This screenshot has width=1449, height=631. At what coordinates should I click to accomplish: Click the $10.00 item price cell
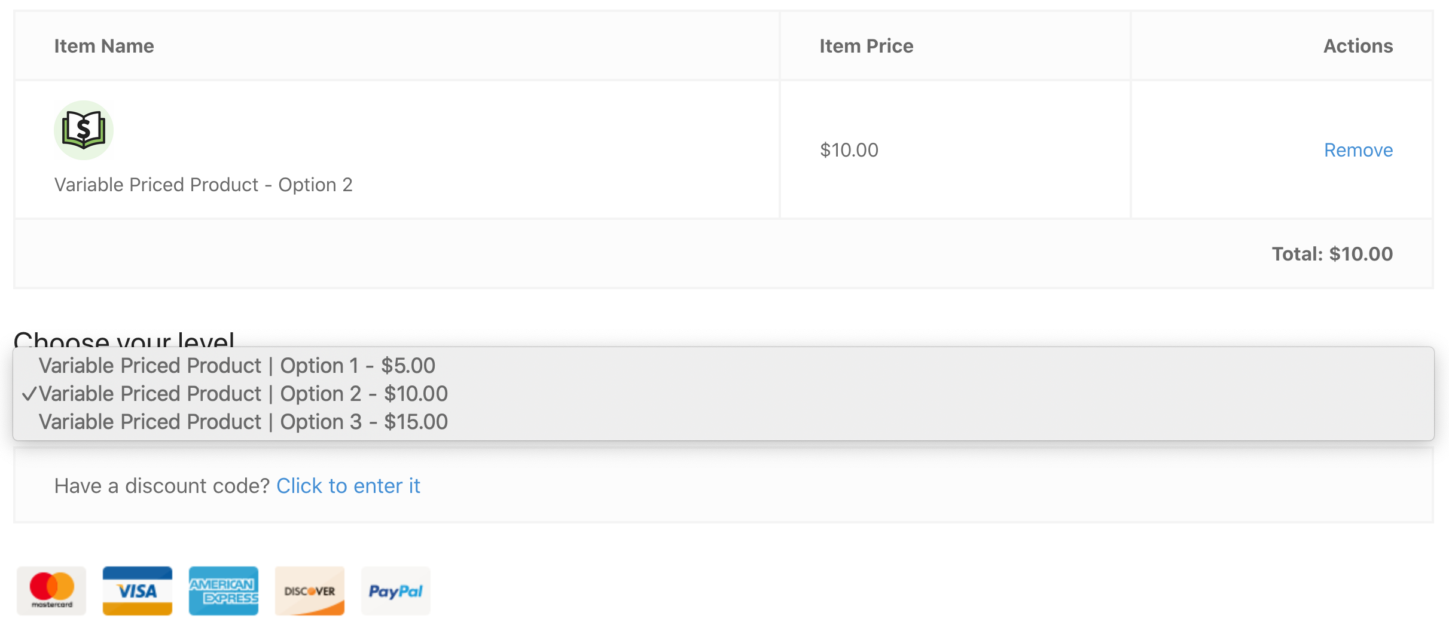click(x=849, y=150)
